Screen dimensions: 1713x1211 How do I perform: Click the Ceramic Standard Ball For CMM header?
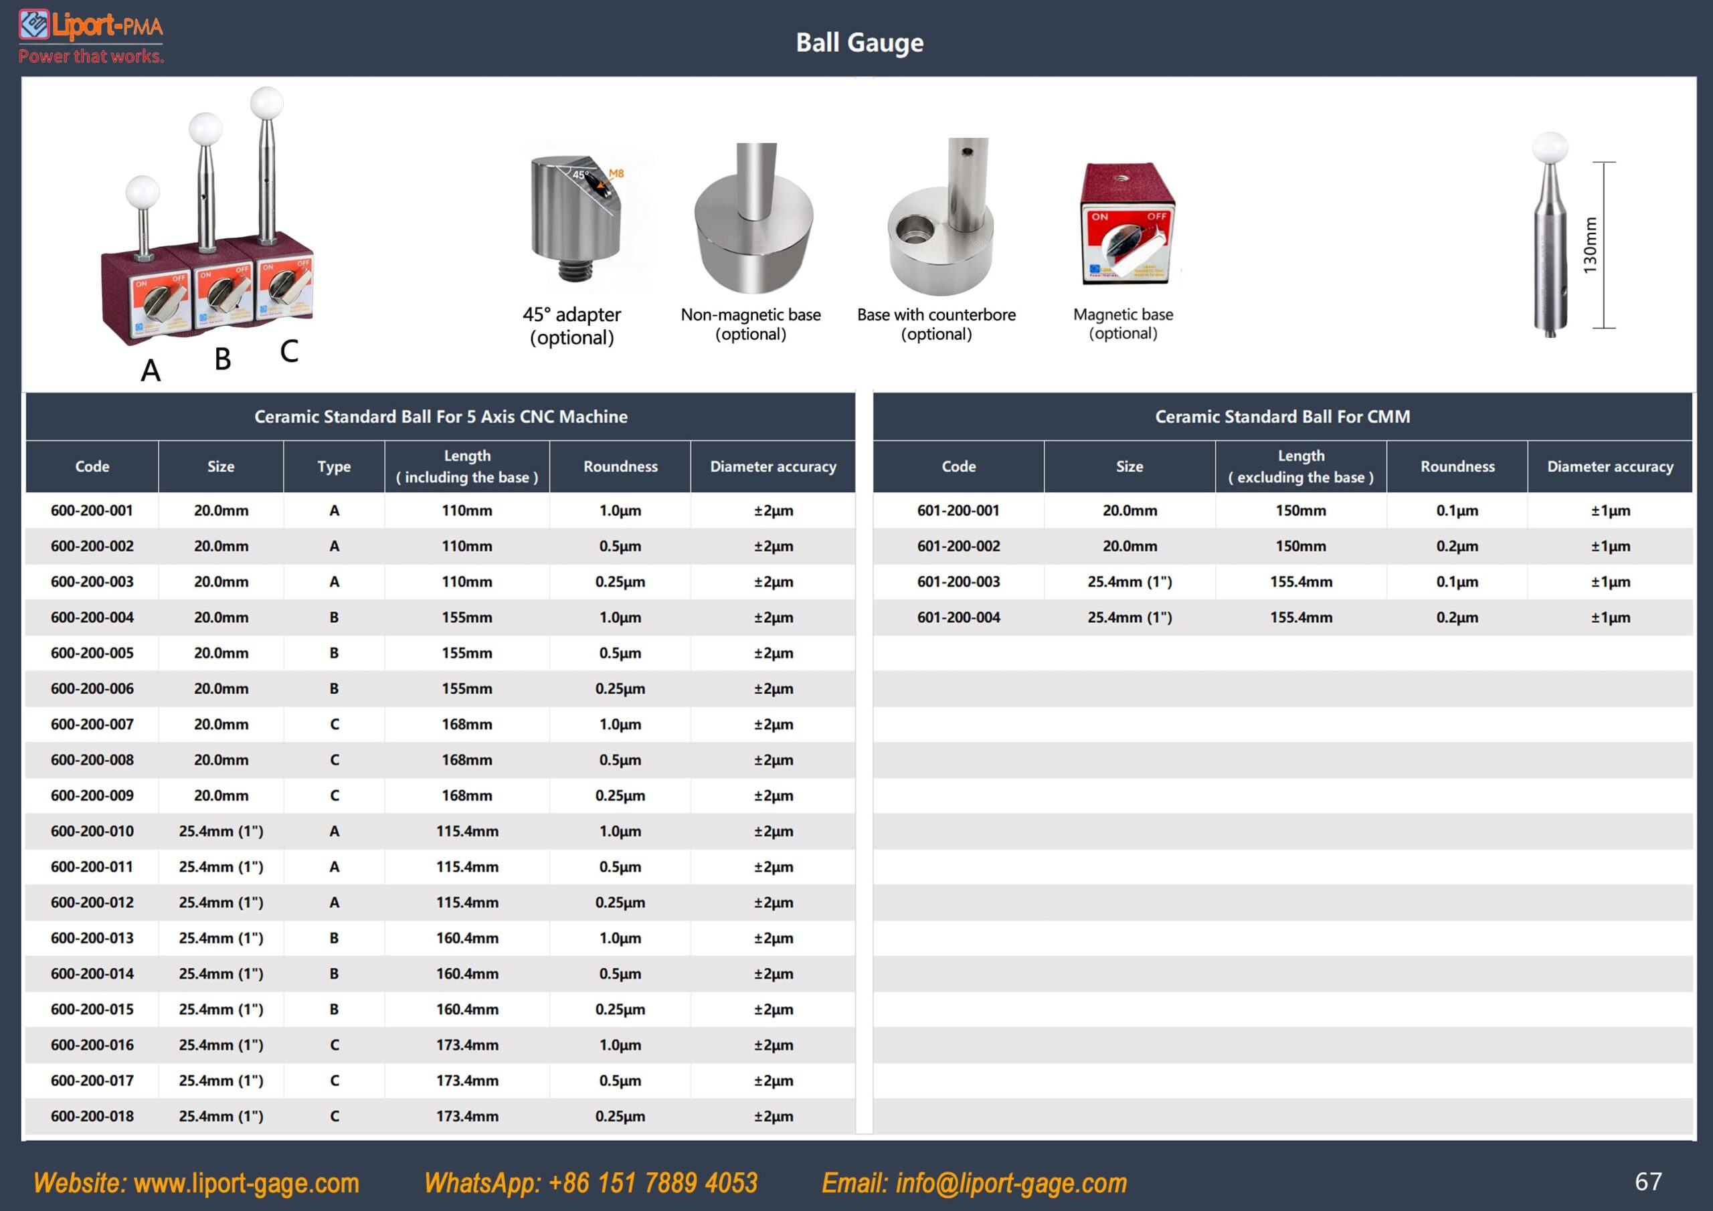(x=1283, y=416)
